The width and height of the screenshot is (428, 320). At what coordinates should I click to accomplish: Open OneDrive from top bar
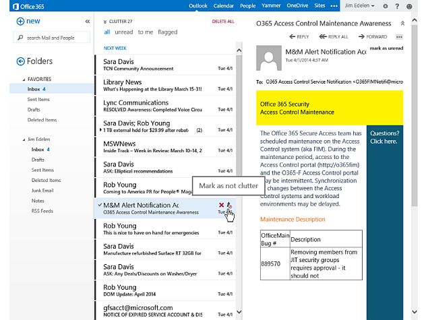tap(297, 5)
